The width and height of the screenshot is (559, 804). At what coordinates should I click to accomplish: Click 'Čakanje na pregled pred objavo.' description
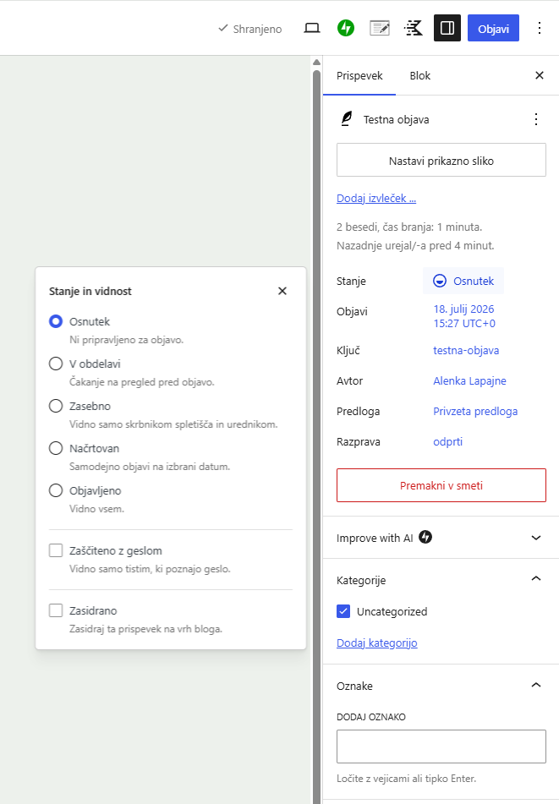click(141, 382)
